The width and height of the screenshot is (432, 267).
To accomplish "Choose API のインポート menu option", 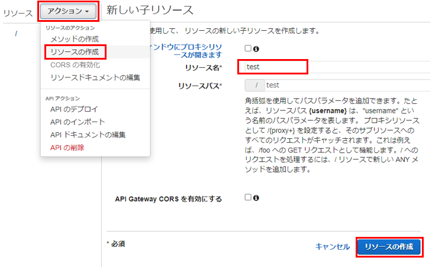I will (x=78, y=122).
